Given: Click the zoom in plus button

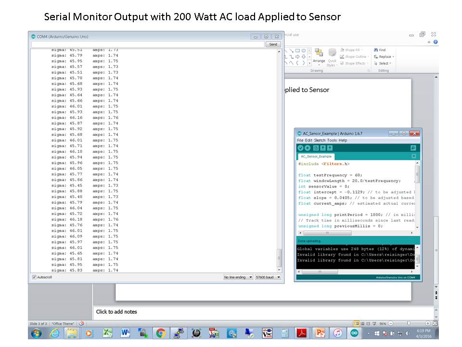Looking at the screenshot, I should [x=428, y=323].
